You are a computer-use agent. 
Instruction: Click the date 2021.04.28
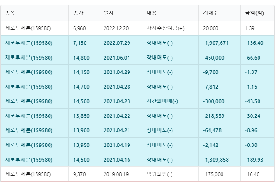pyautogui.click(x=117, y=87)
